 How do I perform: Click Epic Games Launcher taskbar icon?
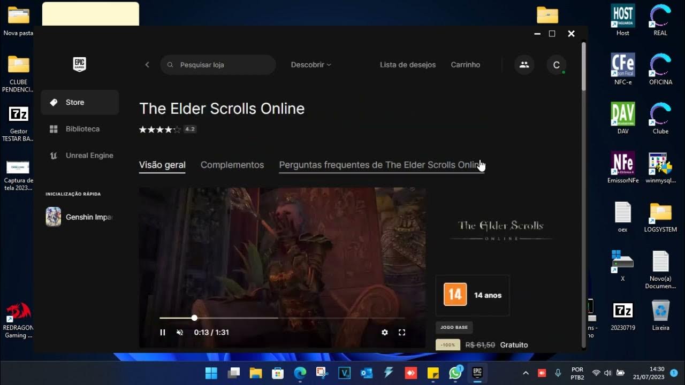point(477,373)
